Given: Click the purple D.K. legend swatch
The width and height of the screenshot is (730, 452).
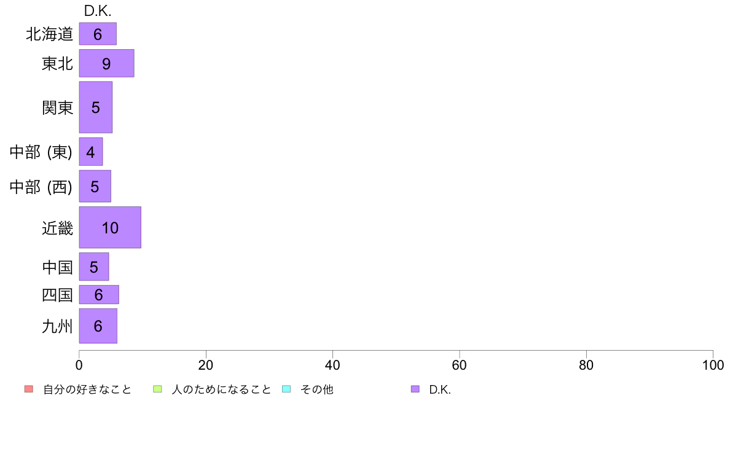Looking at the screenshot, I should click(415, 389).
